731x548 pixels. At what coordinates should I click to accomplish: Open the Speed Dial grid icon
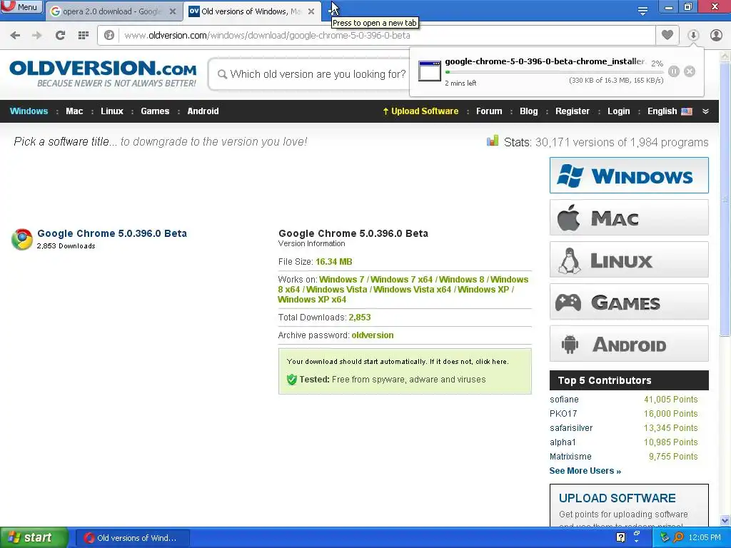click(84, 36)
